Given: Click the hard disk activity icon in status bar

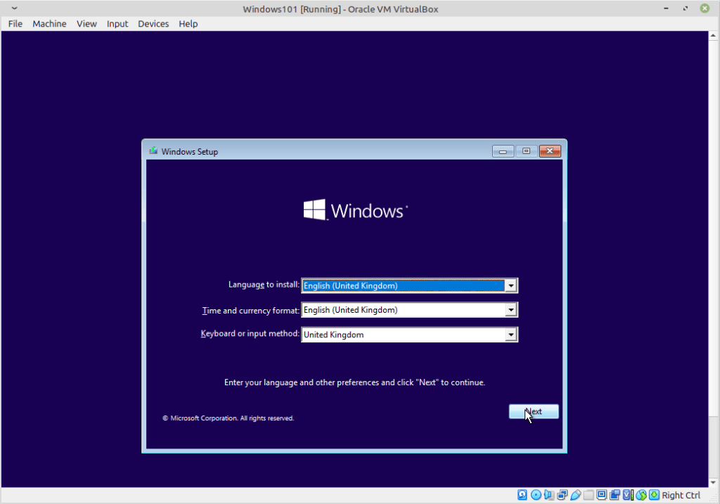Looking at the screenshot, I should pos(522,495).
